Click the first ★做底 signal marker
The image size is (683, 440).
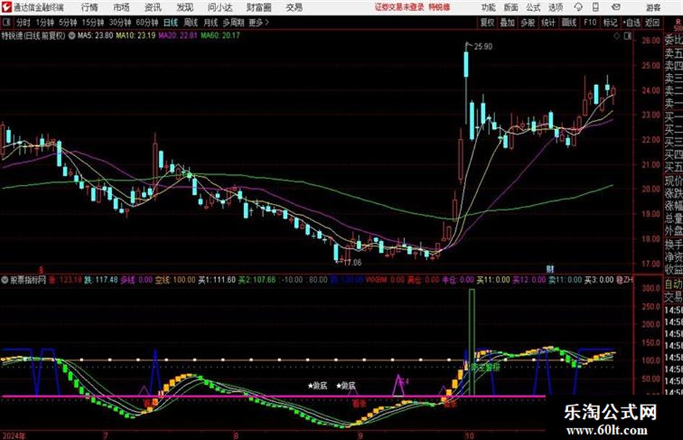click(x=317, y=386)
